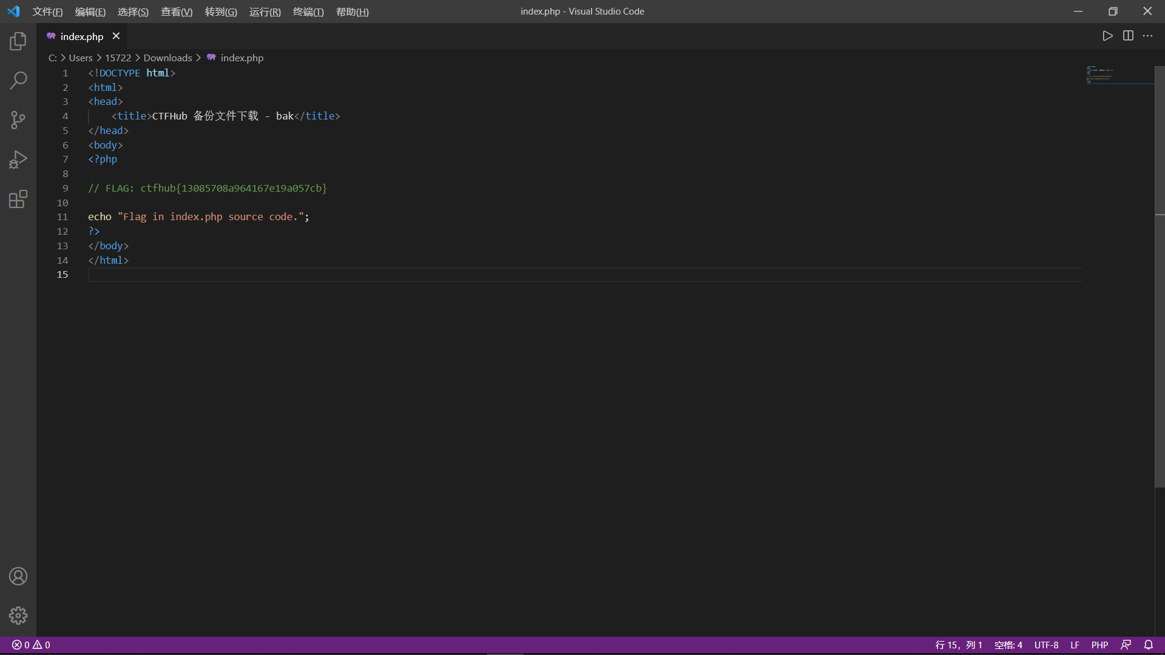The image size is (1165, 655).
Task: Click the ?> closing tag on line 12
Action: click(94, 231)
